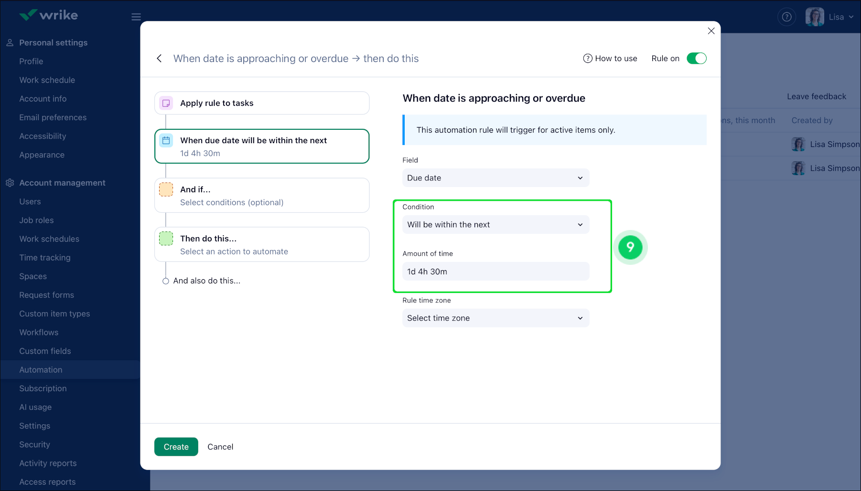
Task: Open the Field dropdown showing Due date
Action: [x=495, y=178]
